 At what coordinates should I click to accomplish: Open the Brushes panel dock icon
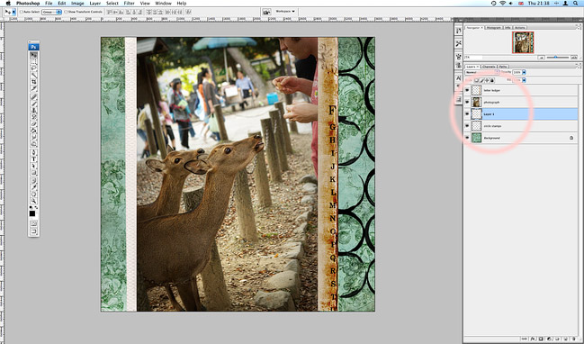[x=459, y=56]
